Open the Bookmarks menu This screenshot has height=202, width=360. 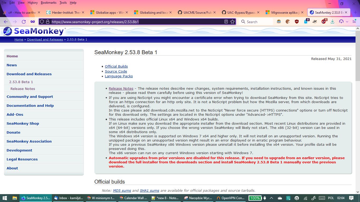[x=49, y=3]
